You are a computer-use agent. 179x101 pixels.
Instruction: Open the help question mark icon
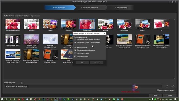(170, 2)
